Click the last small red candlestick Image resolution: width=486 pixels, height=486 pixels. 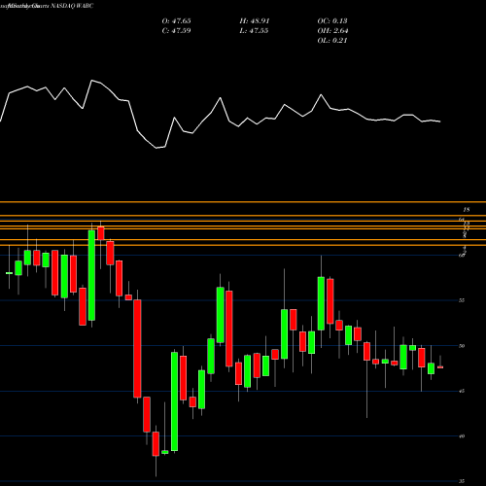pos(440,367)
